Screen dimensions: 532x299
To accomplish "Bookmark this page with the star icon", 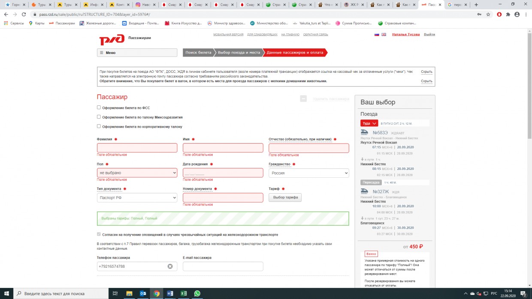I will pos(488,14).
